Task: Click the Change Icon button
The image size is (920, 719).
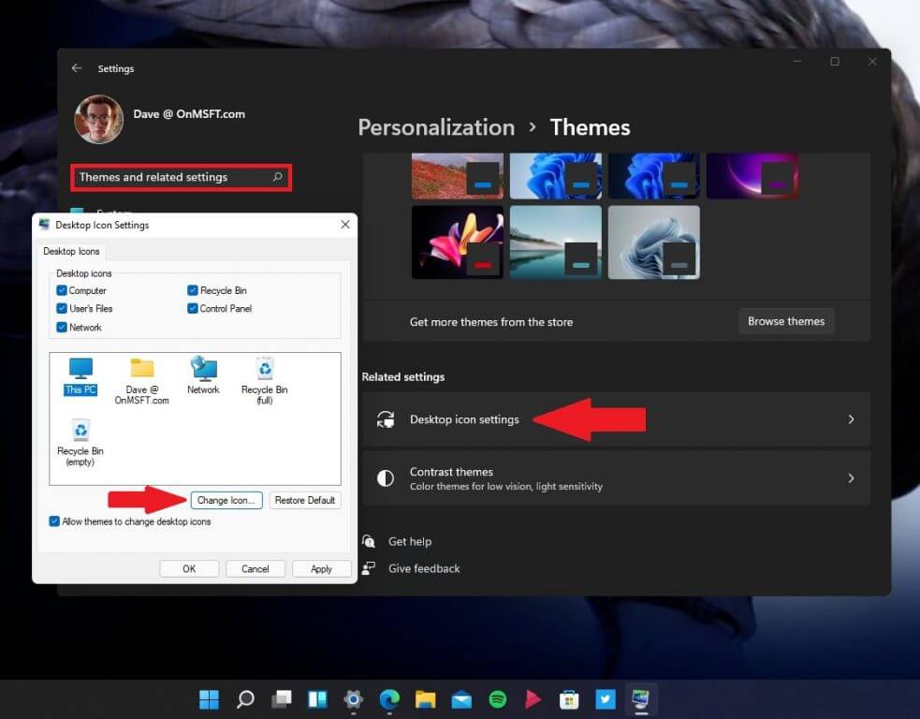Action: 226,500
